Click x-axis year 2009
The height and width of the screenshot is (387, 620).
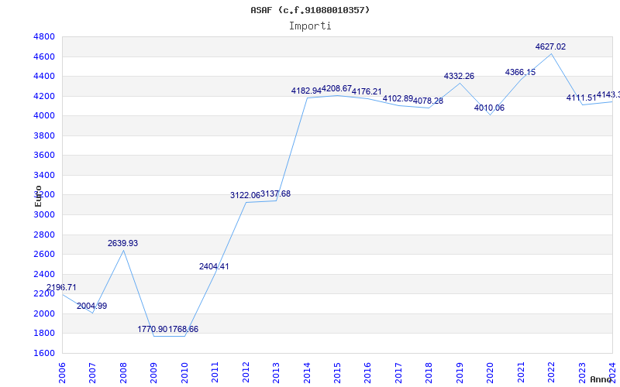(153, 373)
